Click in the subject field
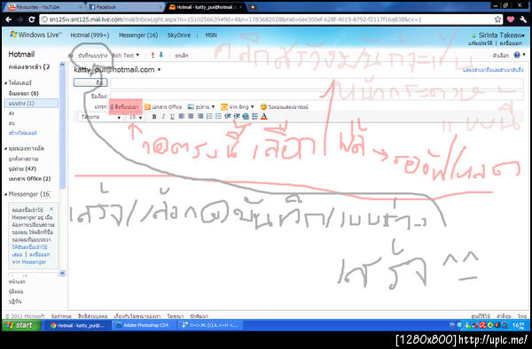Viewport: 532px width, 349px height. click(317, 96)
